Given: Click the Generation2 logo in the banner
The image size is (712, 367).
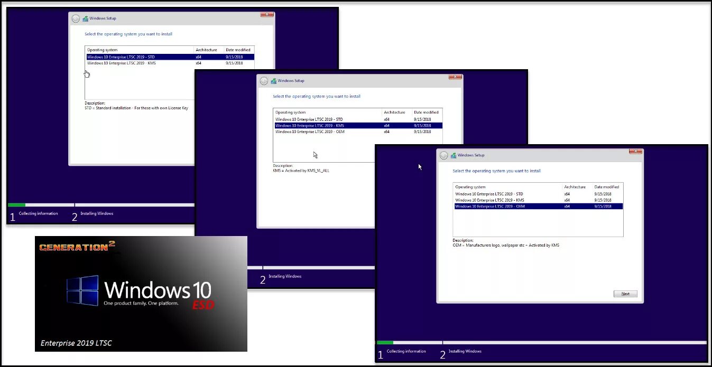Looking at the screenshot, I should 77,247.
